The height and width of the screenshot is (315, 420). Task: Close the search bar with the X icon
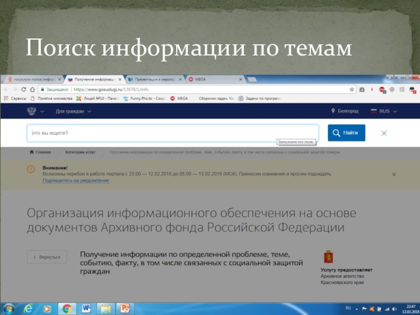tap(384, 133)
